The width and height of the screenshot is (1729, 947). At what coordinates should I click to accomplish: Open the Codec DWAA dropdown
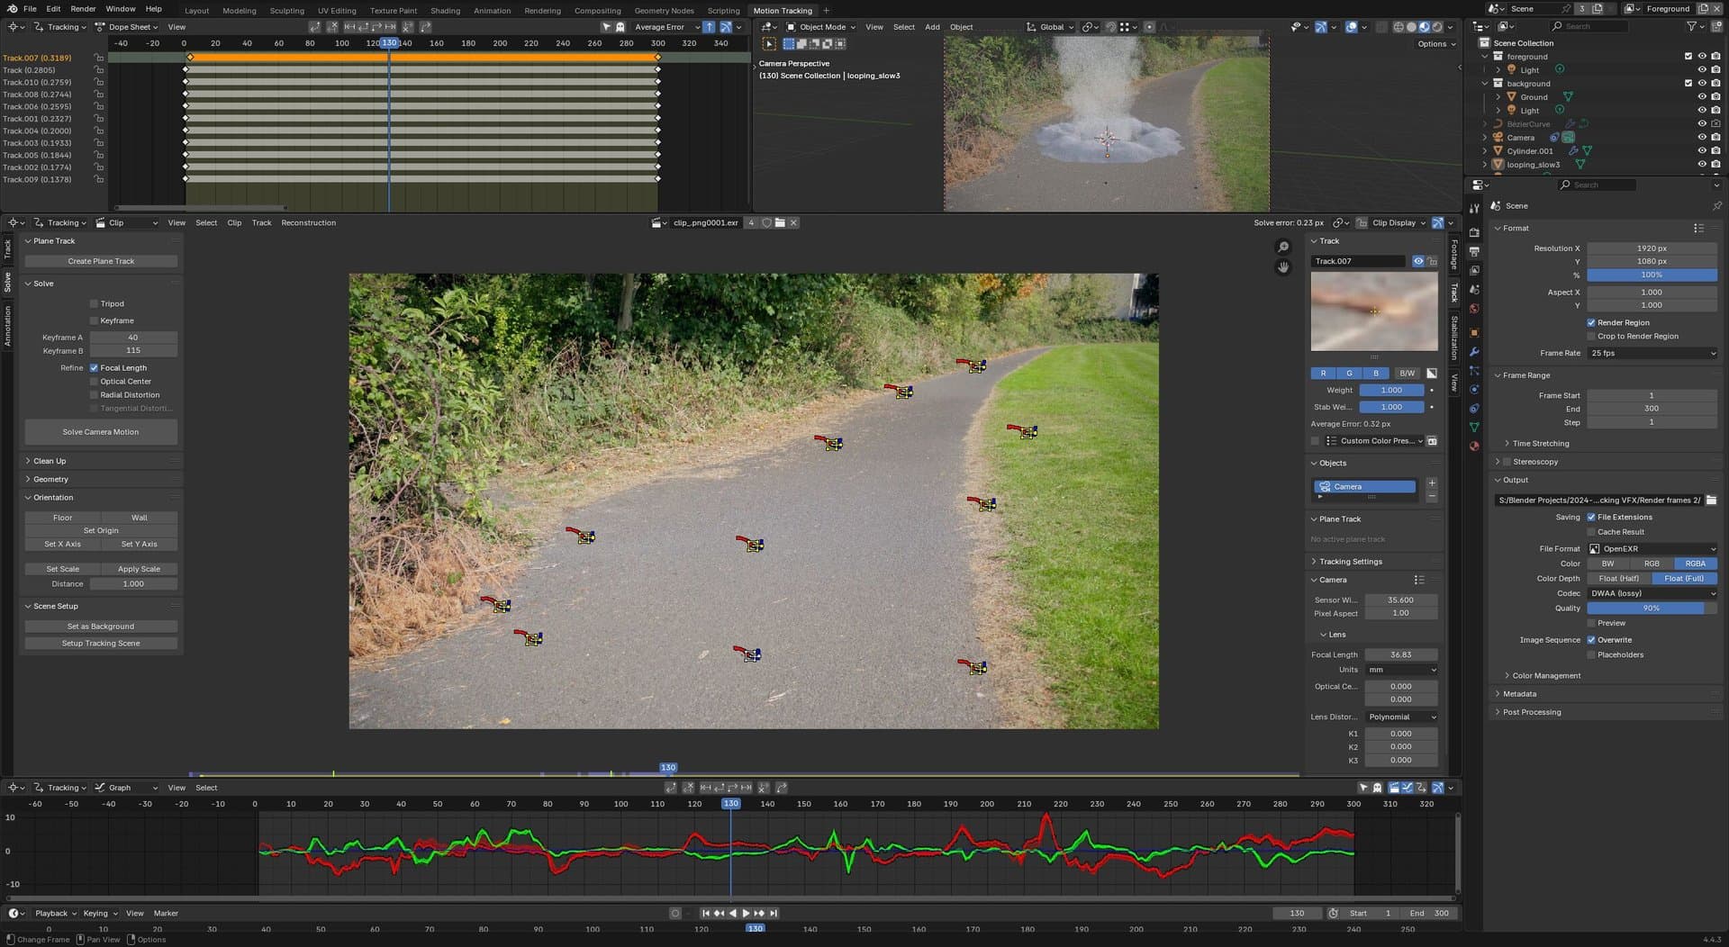tap(1652, 593)
